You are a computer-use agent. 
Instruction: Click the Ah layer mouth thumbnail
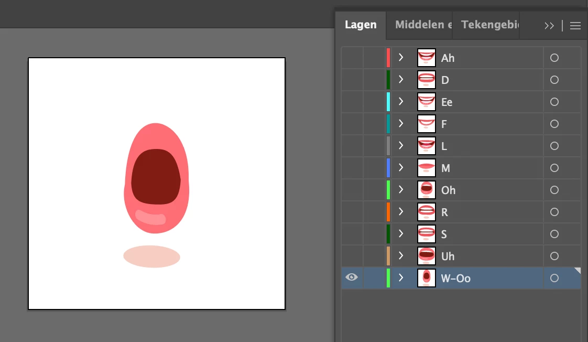tap(427, 58)
